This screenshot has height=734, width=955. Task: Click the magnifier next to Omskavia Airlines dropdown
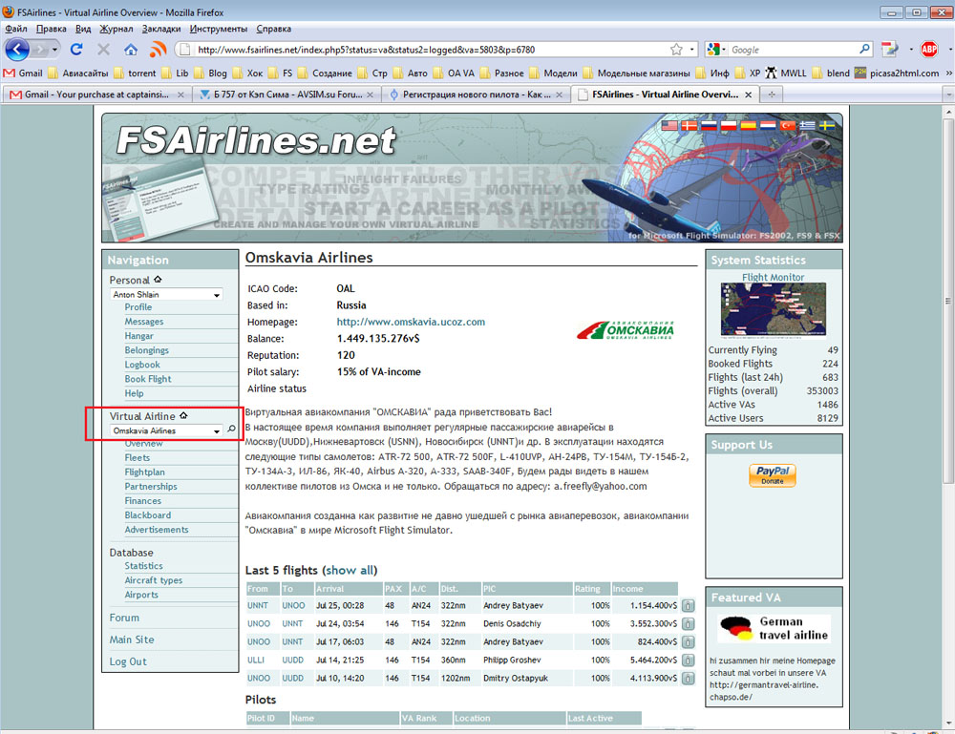click(231, 430)
